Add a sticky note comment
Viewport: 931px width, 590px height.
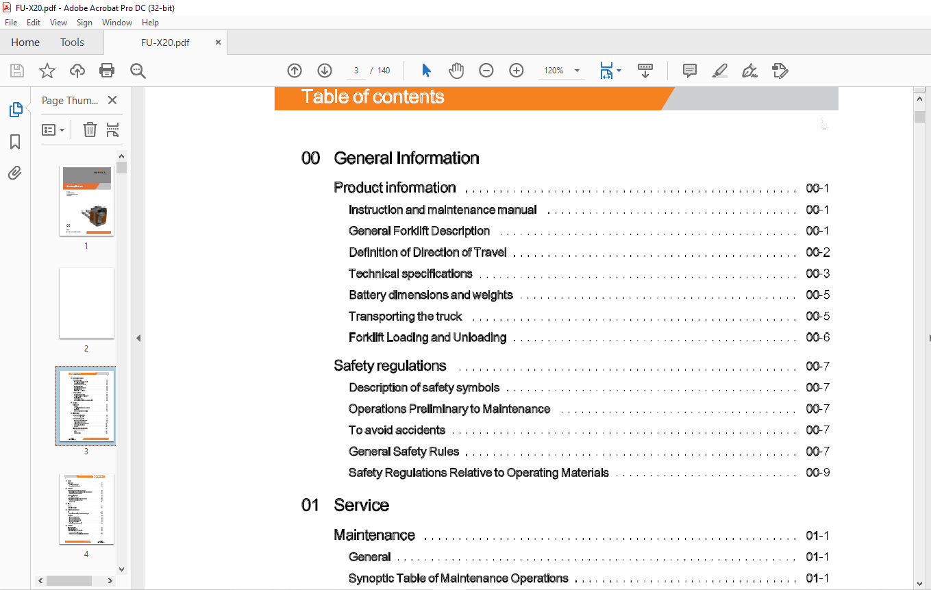tap(690, 71)
